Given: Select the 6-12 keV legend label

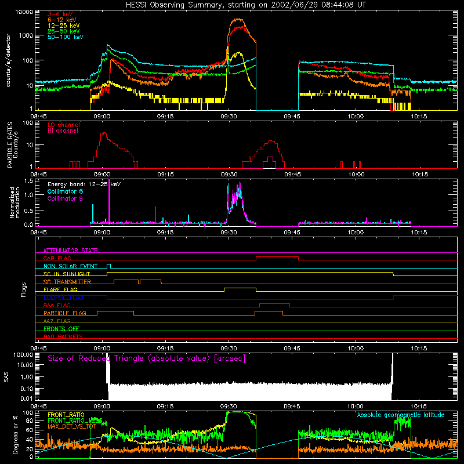Looking at the screenshot, I should pos(62,20).
